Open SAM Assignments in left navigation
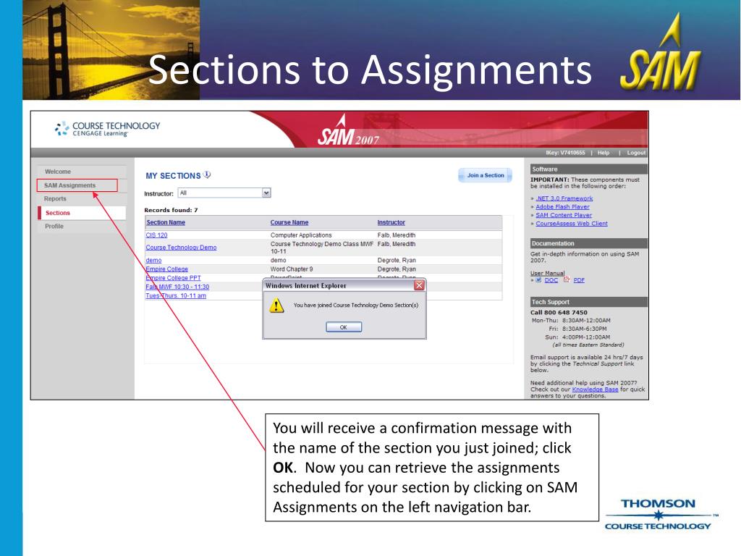Image resolution: width=741 pixels, height=556 pixels. click(x=70, y=185)
